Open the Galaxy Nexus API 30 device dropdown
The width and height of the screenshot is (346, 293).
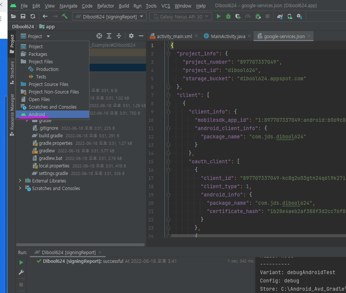(180, 17)
